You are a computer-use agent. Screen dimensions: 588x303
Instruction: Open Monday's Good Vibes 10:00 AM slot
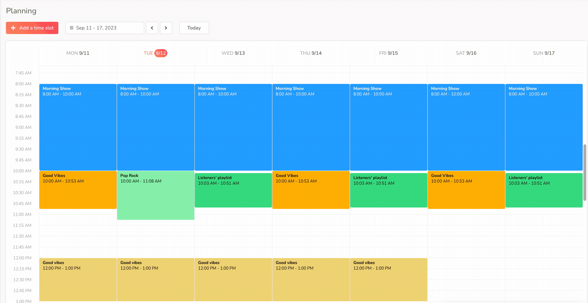click(x=78, y=190)
